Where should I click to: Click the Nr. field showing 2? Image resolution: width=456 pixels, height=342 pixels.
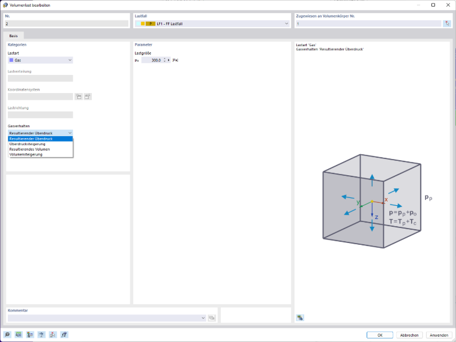[x=67, y=23]
